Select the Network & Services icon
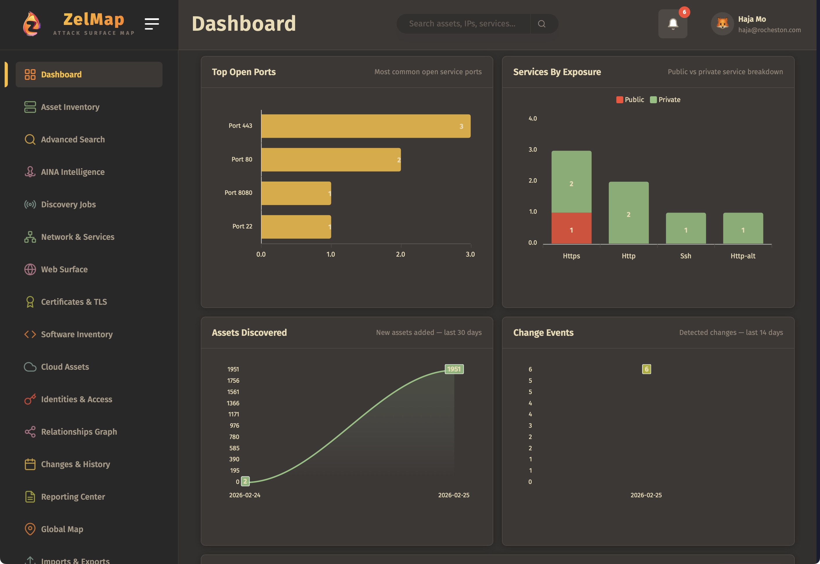Image resolution: width=820 pixels, height=564 pixels. coord(30,237)
